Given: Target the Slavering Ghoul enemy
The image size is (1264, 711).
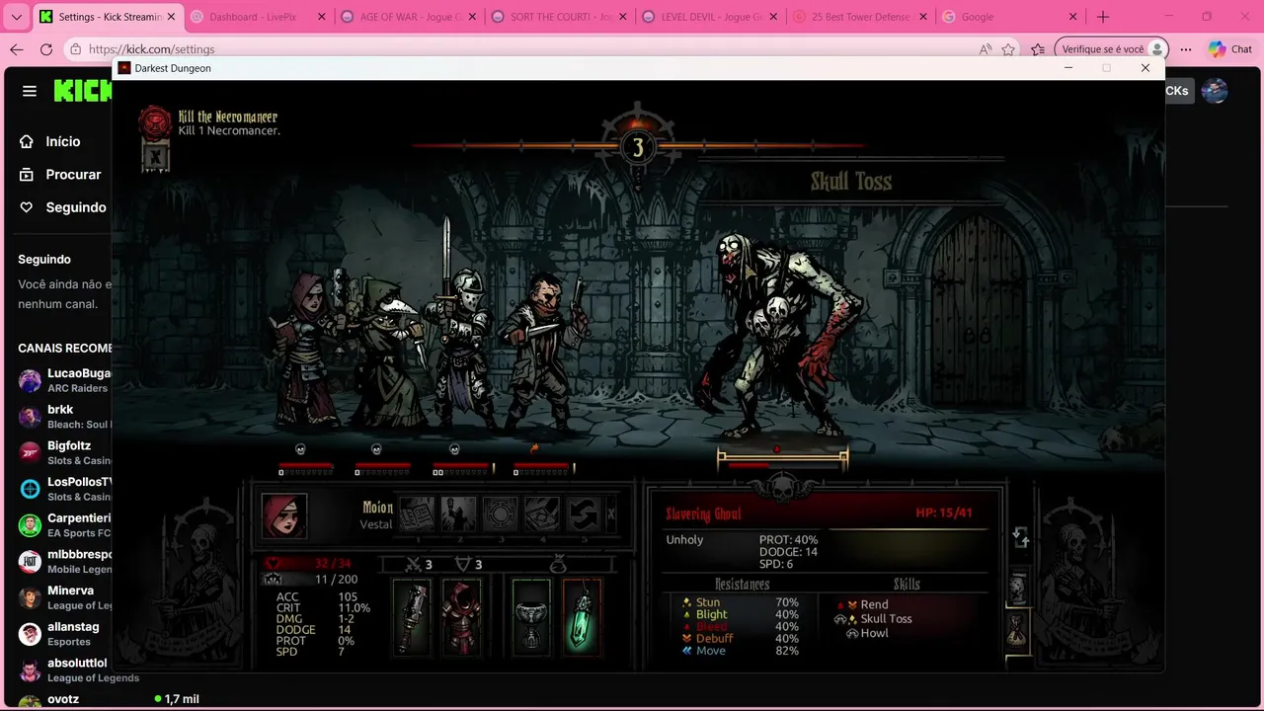Looking at the screenshot, I should click(x=780, y=336).
